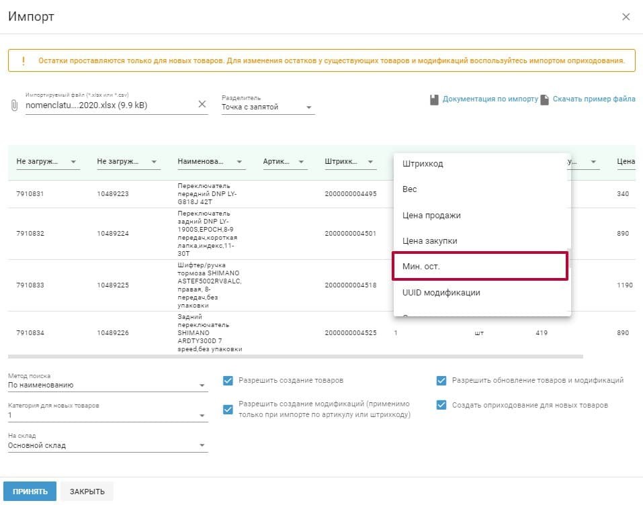Click price value 340
This screenshot has width=643, height=505.
point(623,194)
